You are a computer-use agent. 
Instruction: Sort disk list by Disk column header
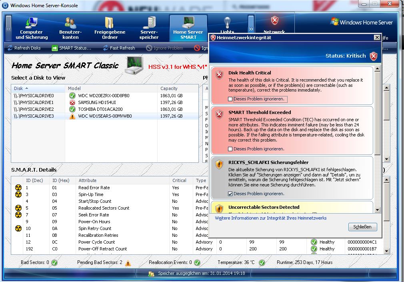pos(38,88)
